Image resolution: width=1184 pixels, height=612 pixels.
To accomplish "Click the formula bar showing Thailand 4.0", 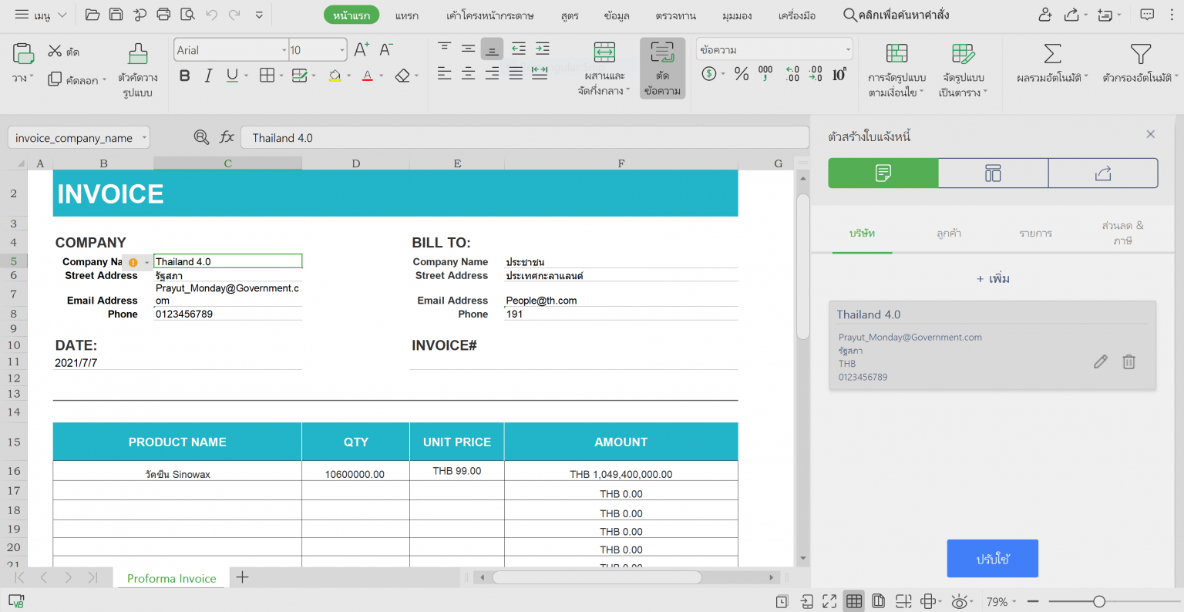I will click(525, 138).
